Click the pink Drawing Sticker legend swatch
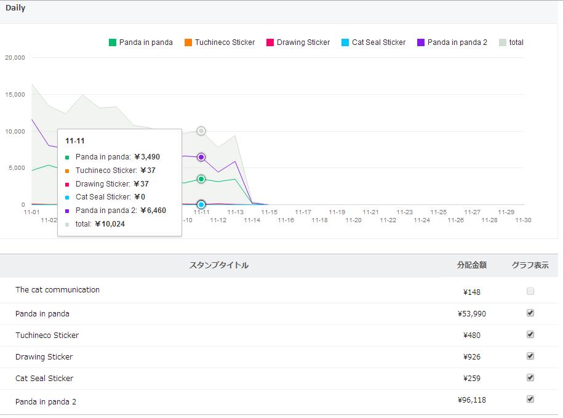 [x=270, y=42]
